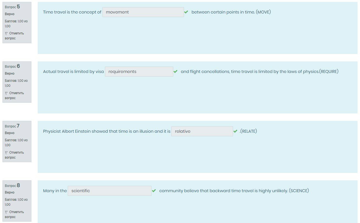Click the 'movement' answer input field

[143, 12]
